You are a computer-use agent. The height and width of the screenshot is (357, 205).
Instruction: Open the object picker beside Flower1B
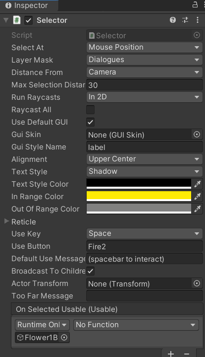[x=64, y=338]
